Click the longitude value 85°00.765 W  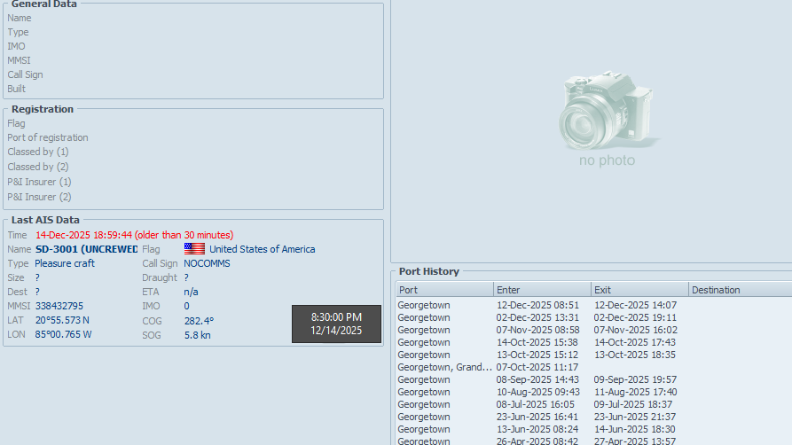tap(63, 334)
